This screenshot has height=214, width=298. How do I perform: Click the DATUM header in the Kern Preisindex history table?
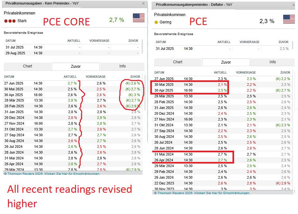(9, 77)
